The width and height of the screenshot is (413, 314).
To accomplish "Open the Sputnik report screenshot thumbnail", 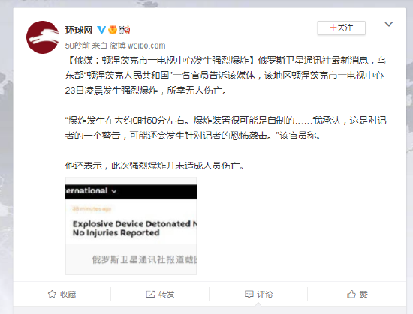I will click(x=131, y=226).
